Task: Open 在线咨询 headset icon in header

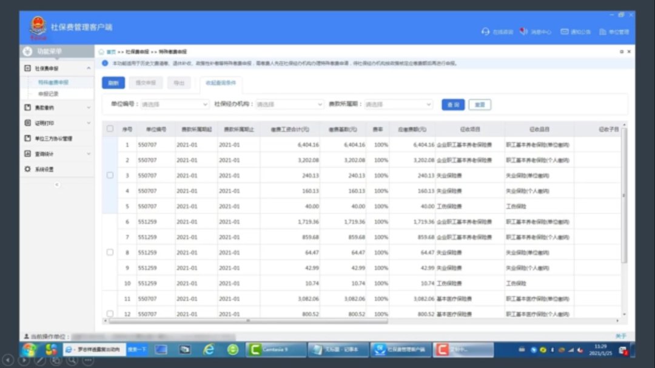Action: point(485,31)
